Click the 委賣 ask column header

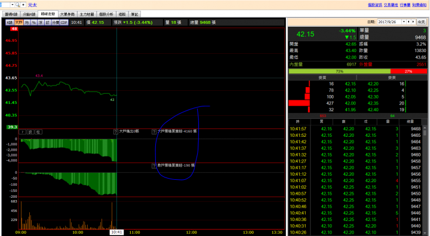pyautogui.click(x=392, y=78)
